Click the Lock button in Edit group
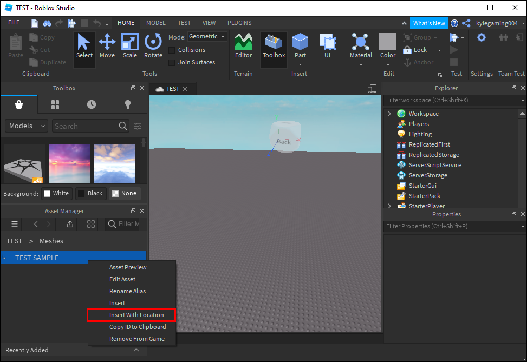The width and height of the screenshot is (527, 362). (x=415, y=50)
